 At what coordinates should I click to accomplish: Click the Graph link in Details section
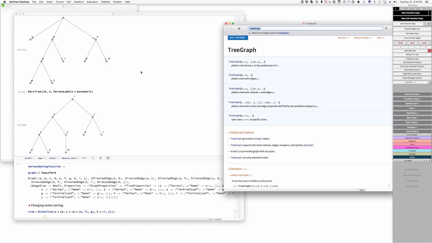(259, 139)
